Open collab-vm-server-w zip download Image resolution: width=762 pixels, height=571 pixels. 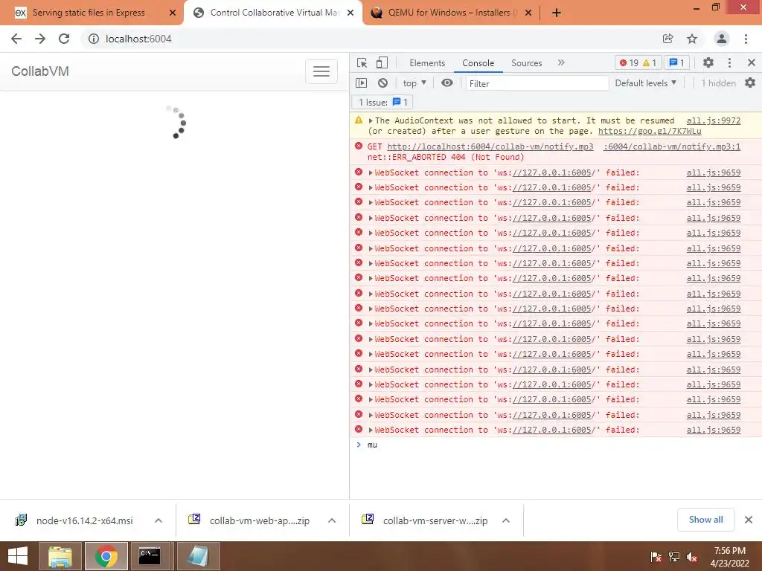pyautogui.click(x=435, y=520)
